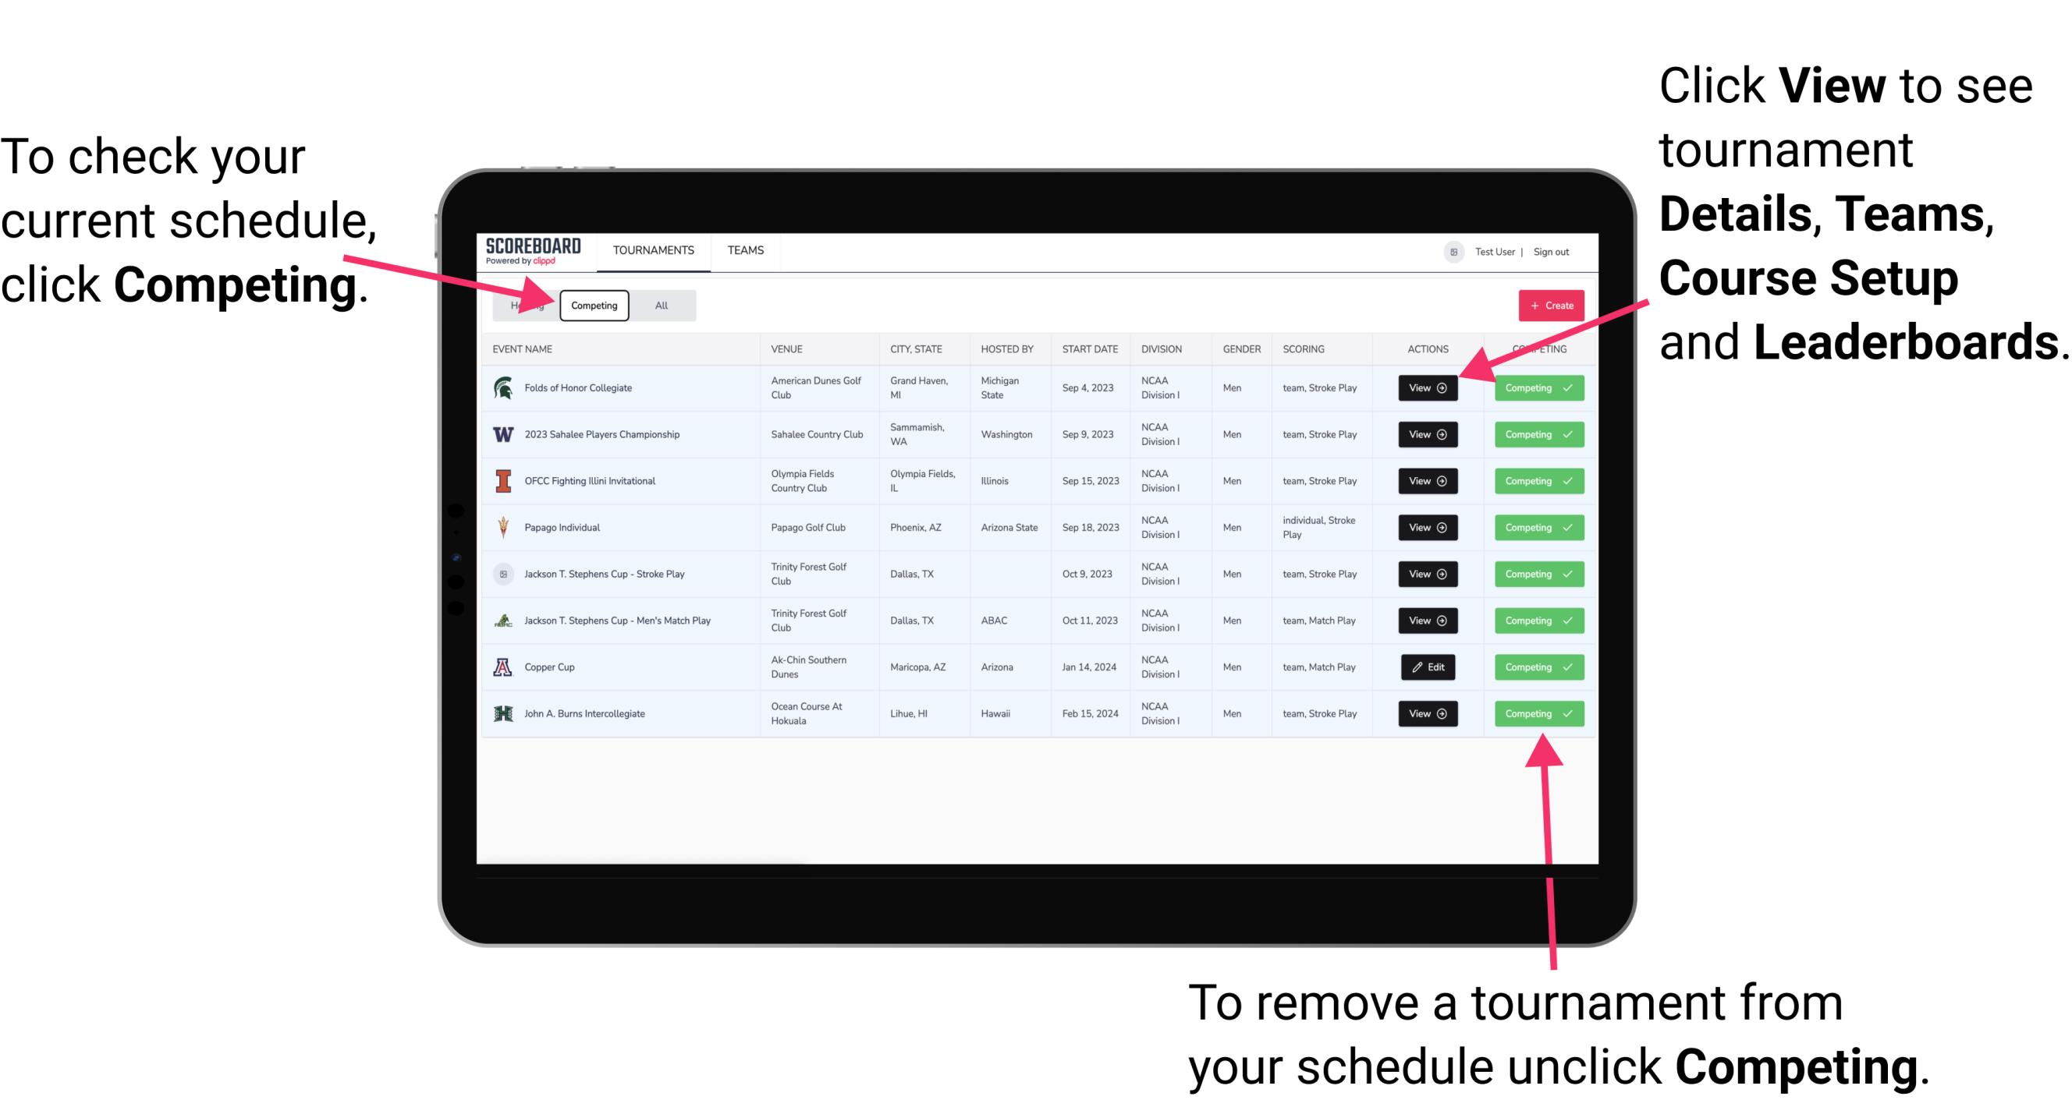Click the View icon for OFCC Fighting Illini Invitational
Screen dimensions: 2072x1114
[x=1427, y=482]
